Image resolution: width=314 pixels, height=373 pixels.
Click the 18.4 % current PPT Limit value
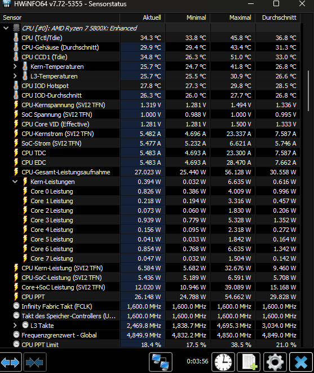pos(151,345)
